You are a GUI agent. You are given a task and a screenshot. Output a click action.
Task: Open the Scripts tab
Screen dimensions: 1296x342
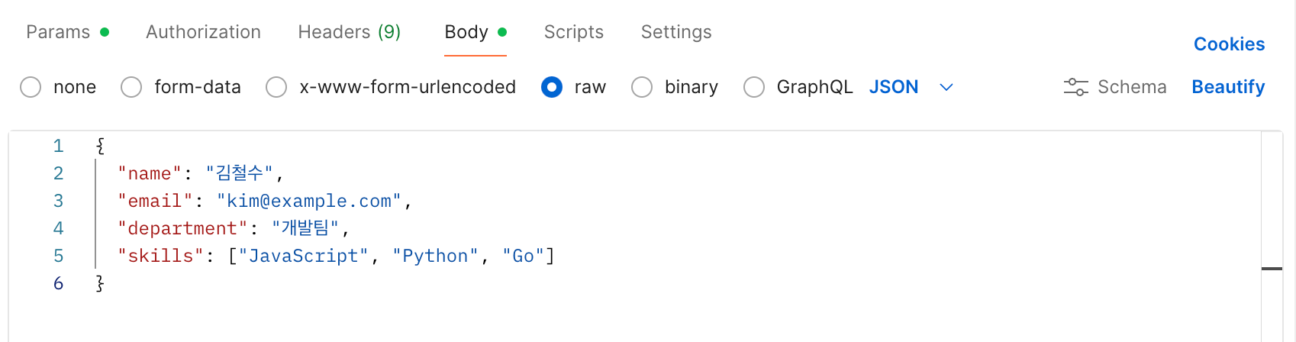pos(573,32)
